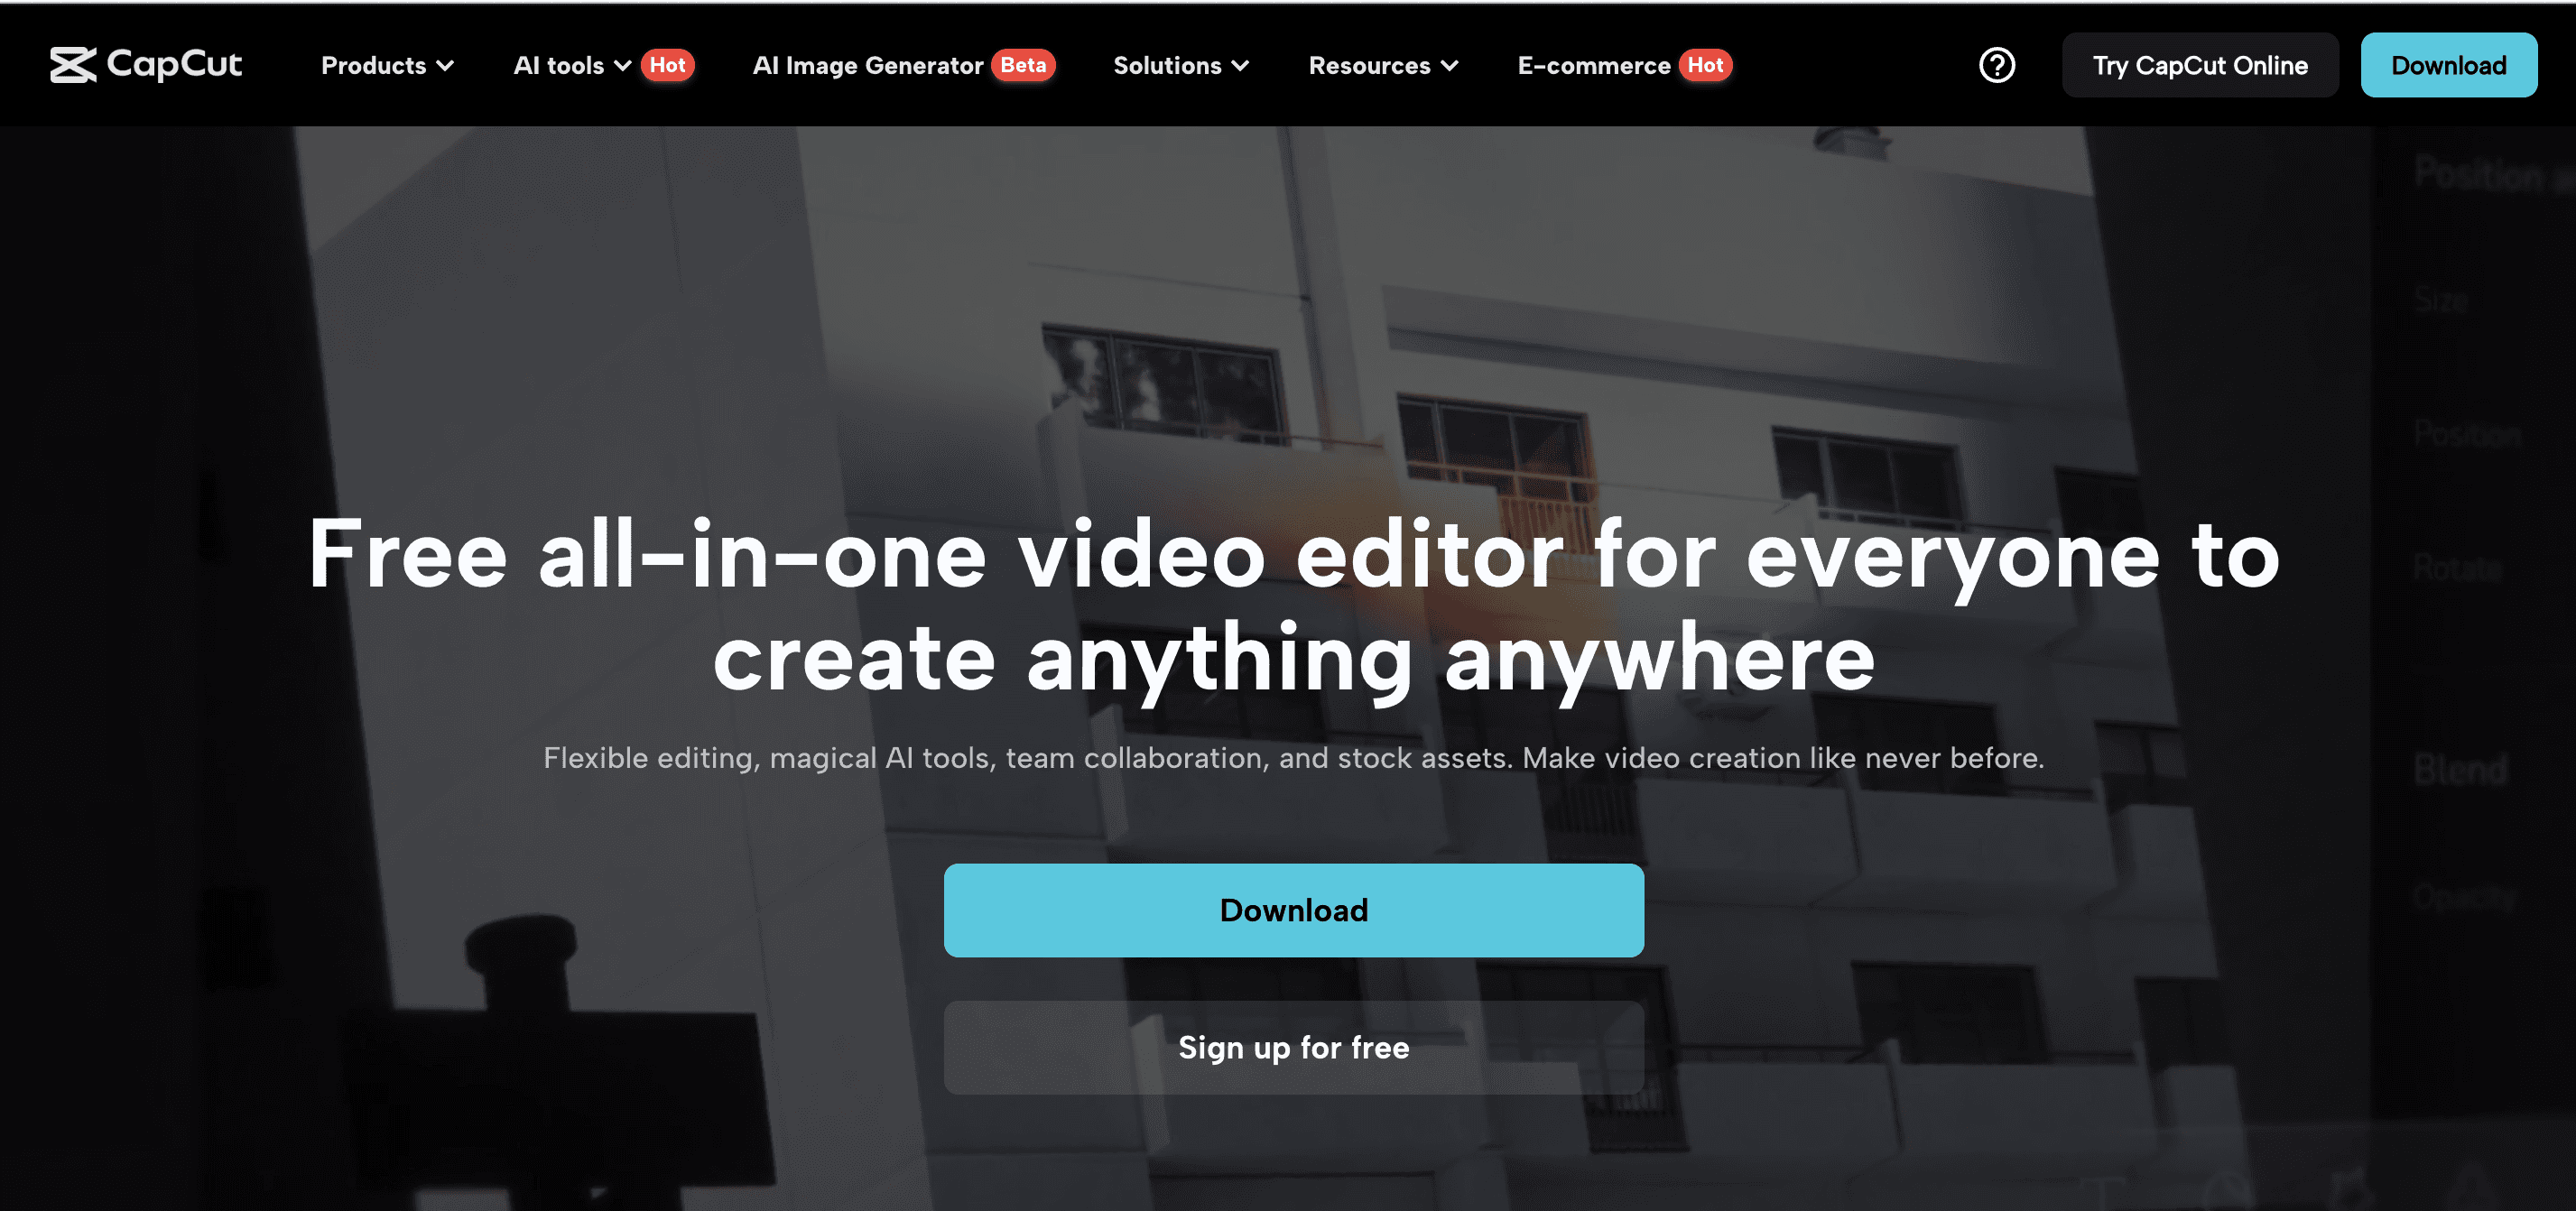2576x1211 pixels.
Task: Click the Sign up for free button
Action: [x=1294, y=1047]
